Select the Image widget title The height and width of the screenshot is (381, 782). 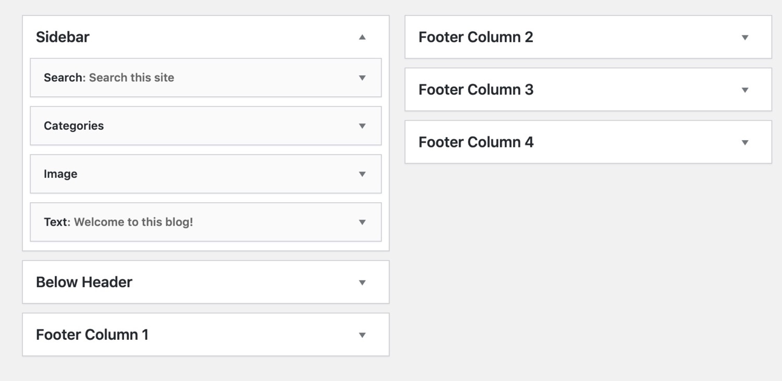pyautogui.click(x=60, y=174)
